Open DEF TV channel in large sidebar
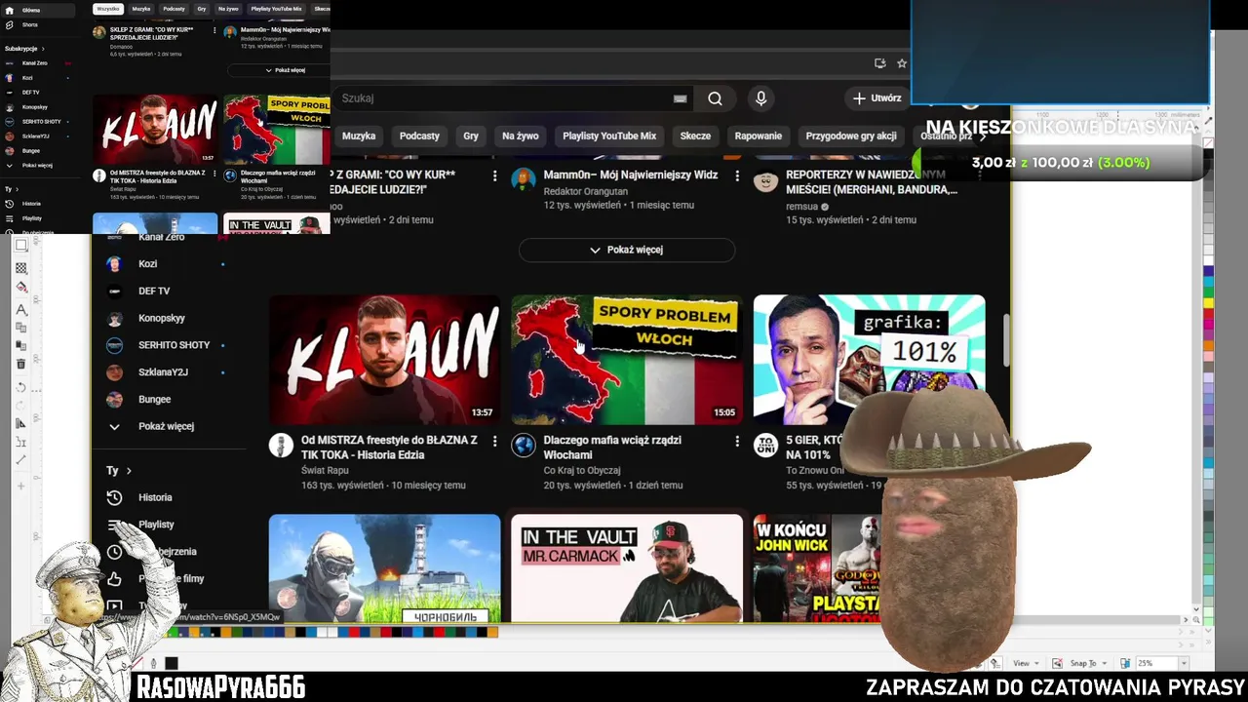1248x702 pixels. (x=154, y=292)
